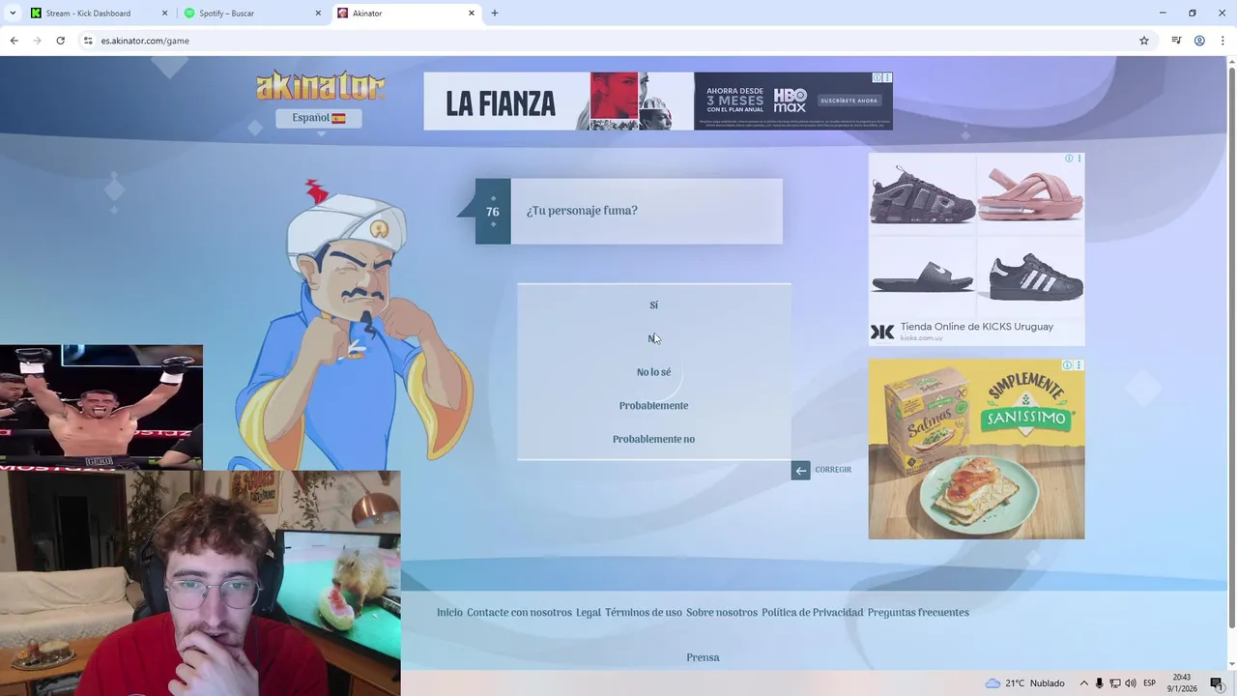Reload the Akinator page
The width and height of the screenshot is (1237, 696).
coord(60,41)
